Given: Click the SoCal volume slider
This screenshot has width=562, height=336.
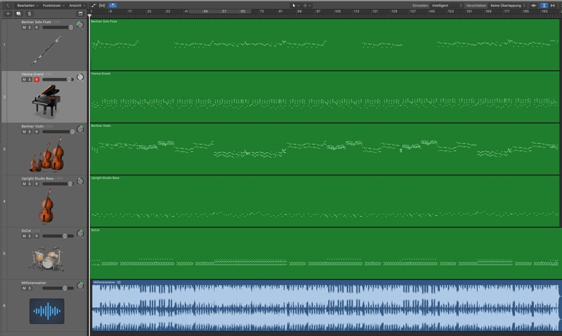Looking at the screenshot, I should click(58, 236).
